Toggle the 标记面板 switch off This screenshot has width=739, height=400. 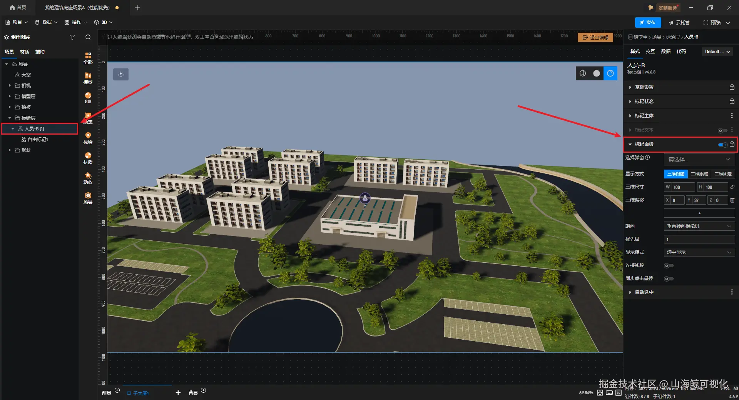click(x=722, y=145)
